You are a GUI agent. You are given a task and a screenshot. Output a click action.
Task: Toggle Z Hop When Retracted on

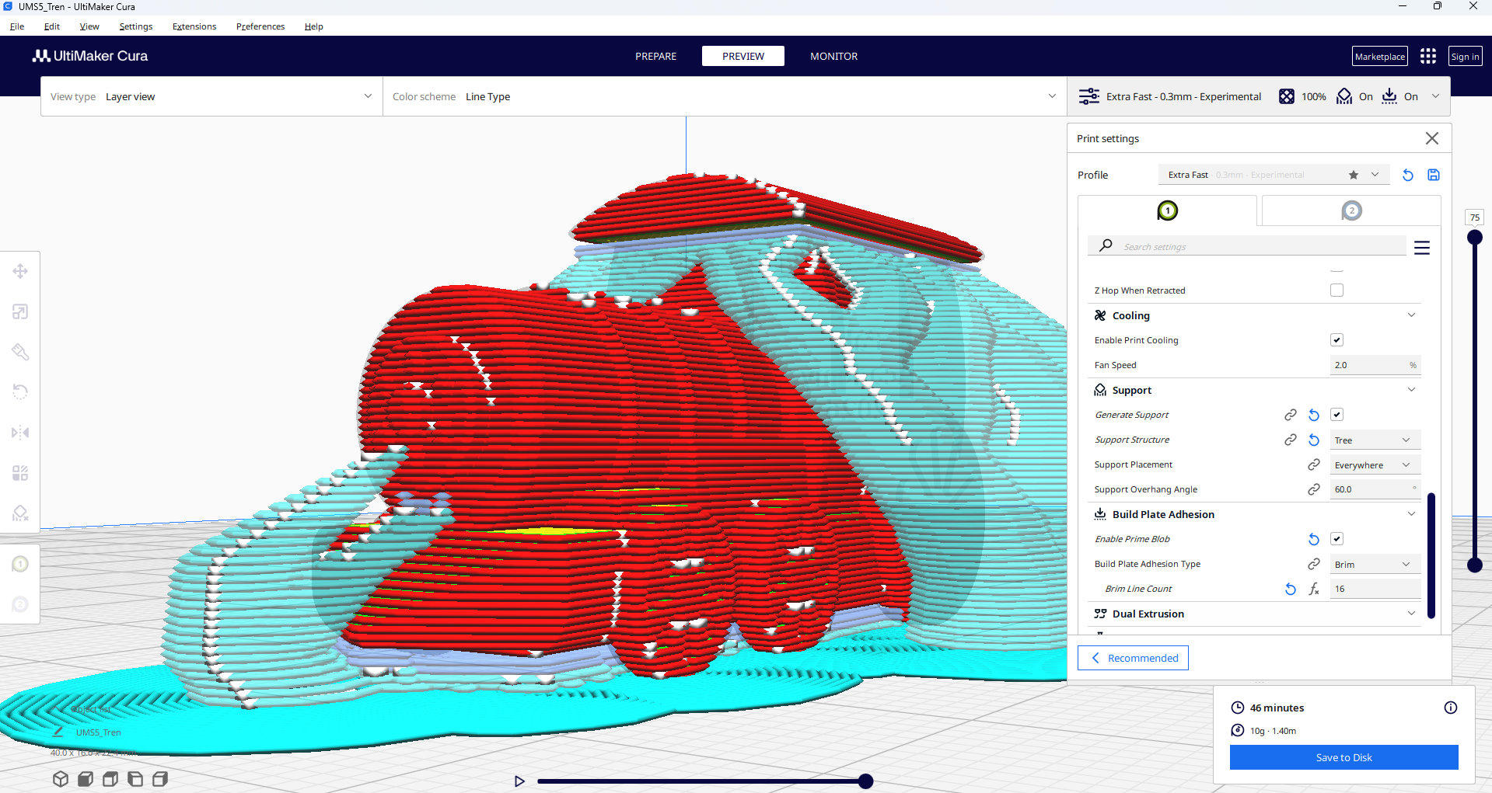(x=1337, y=290)
